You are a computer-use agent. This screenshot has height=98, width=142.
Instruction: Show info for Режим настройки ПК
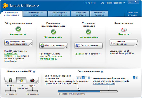click(34, 72)
